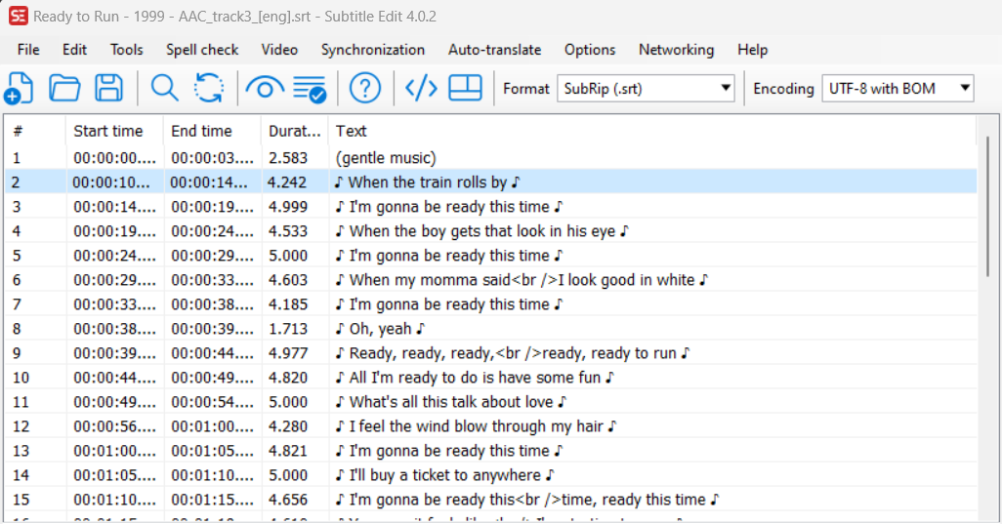Click the Open file folder icon
1002x524 pixels.
pyautogui.click(x=64, y=89)
